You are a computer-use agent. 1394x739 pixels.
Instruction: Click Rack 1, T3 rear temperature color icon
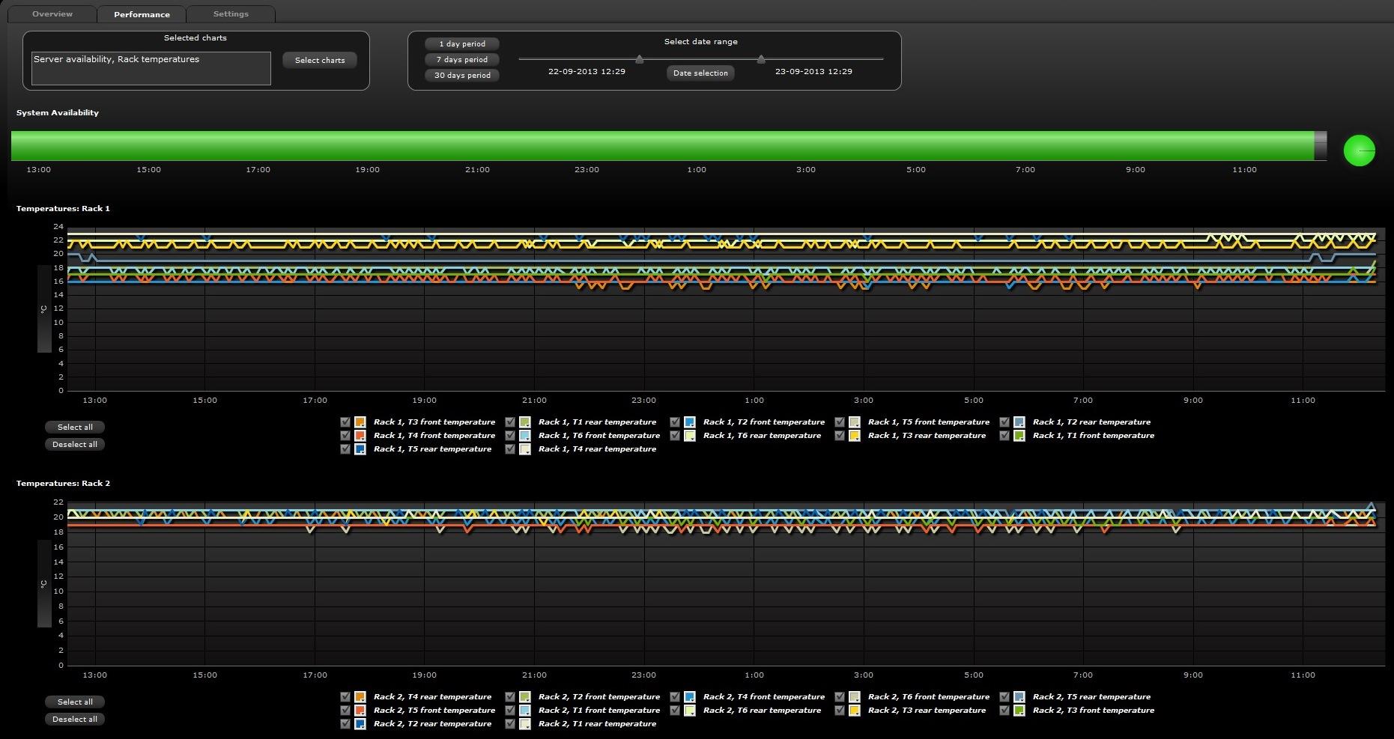pos(855,436)
